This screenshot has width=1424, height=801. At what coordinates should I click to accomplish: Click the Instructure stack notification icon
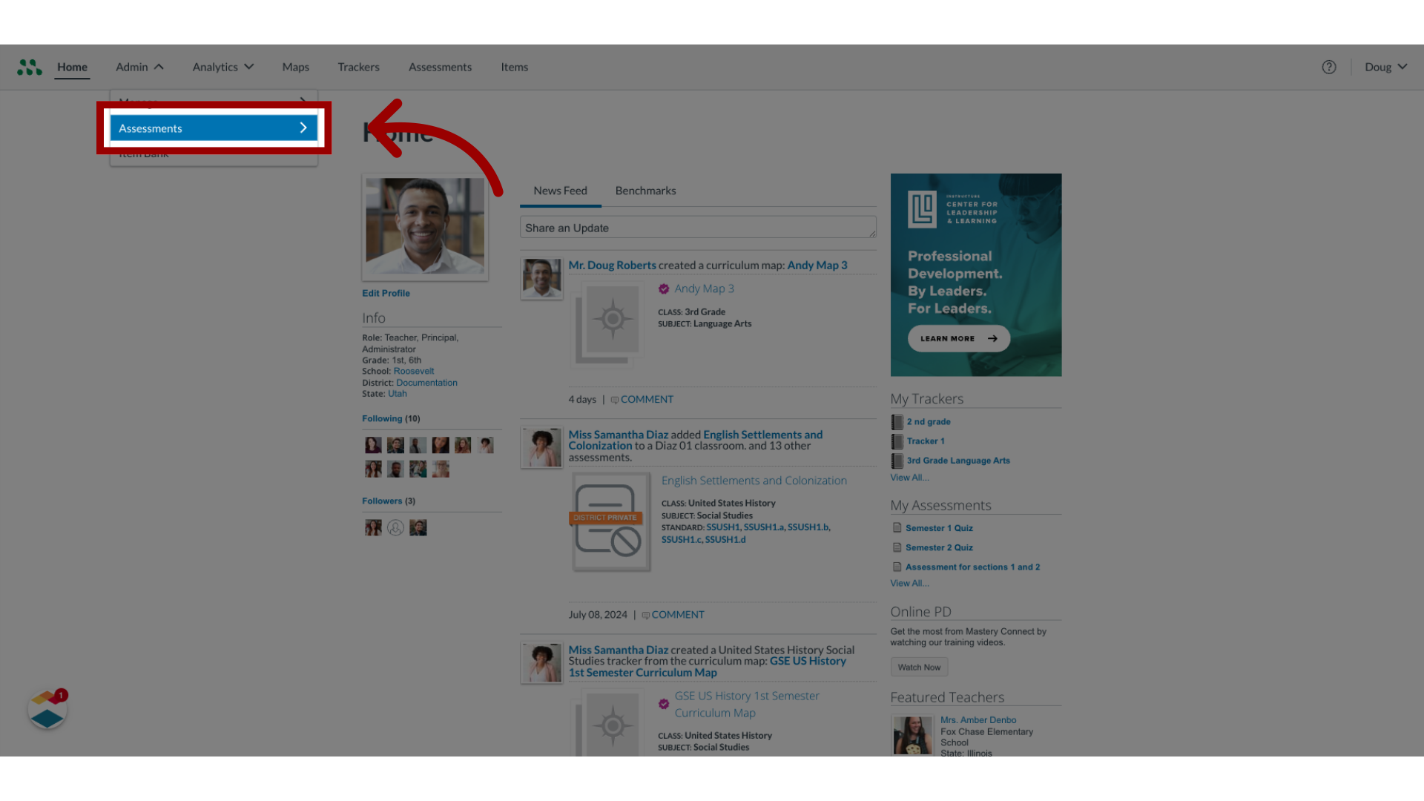click(47, 709)
